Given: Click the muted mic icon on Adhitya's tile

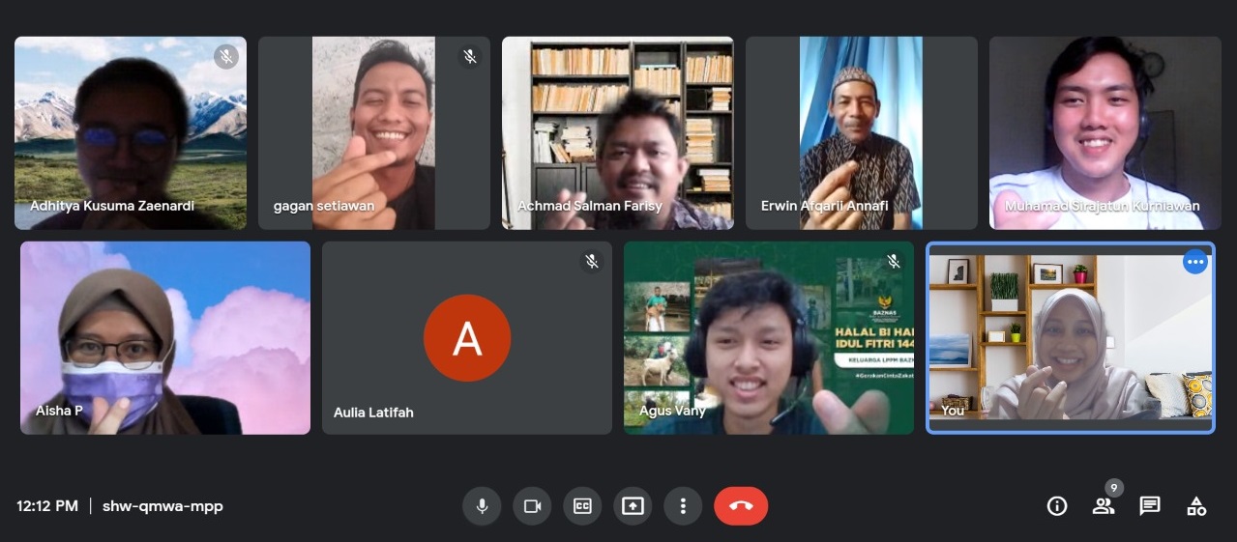Looking at the screenshot, I should point(226,57).
